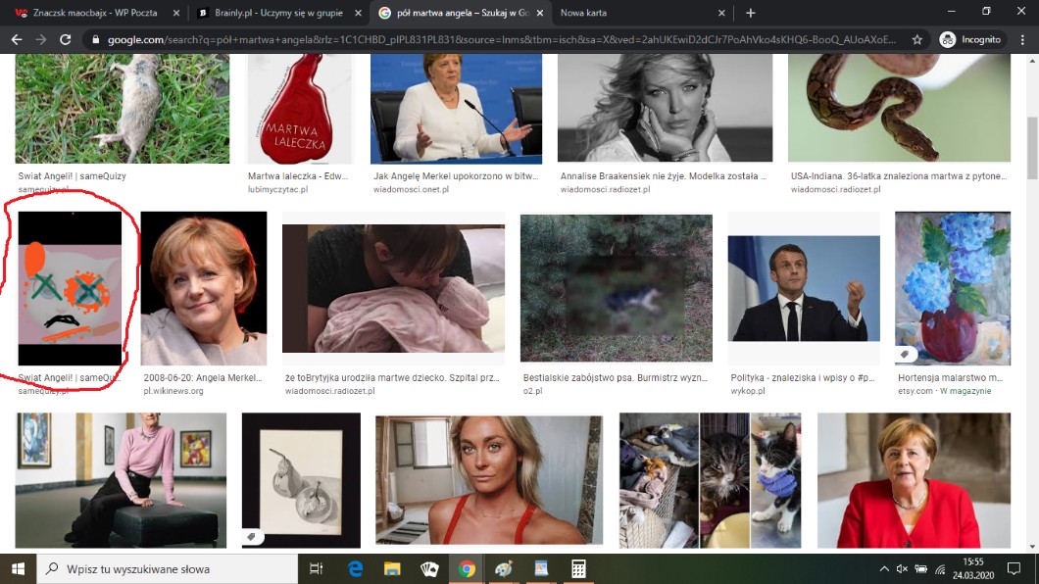Viewport: 1039px width, 584px height.
Task: Bookmark this page with the star icon
Action: [x=916, y=39]
